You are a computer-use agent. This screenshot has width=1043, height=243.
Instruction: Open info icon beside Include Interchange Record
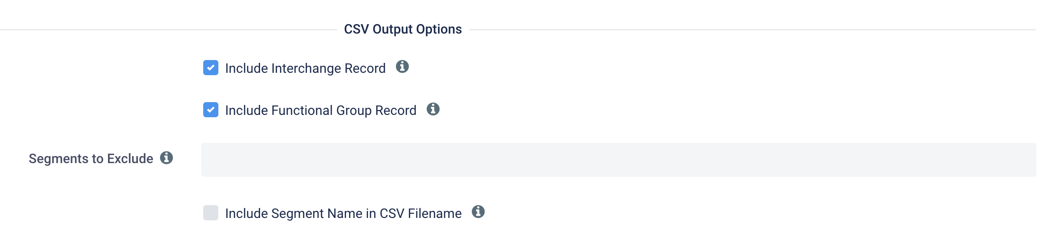[402, 67]
